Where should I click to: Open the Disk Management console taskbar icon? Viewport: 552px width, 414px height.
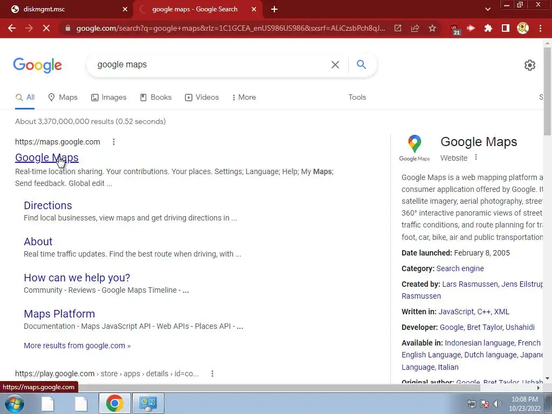[148, 403]
